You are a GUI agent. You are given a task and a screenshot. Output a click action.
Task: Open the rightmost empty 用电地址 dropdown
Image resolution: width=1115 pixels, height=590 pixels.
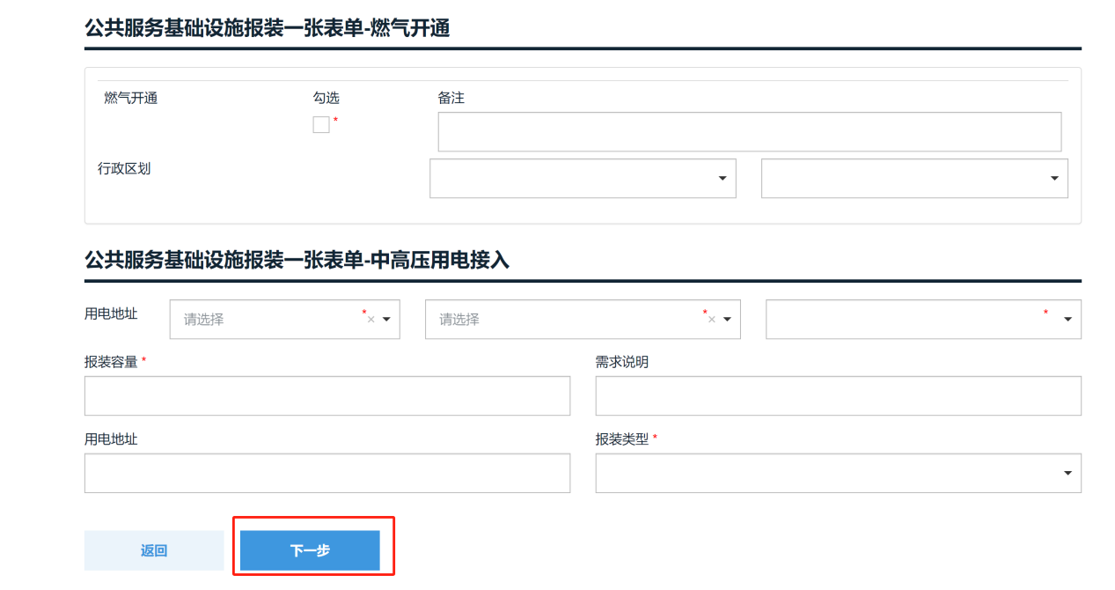click(923, 319)
